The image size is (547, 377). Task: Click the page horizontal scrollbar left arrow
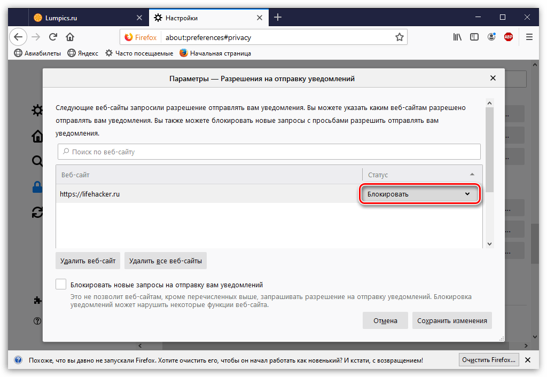(x=140, y=345)
